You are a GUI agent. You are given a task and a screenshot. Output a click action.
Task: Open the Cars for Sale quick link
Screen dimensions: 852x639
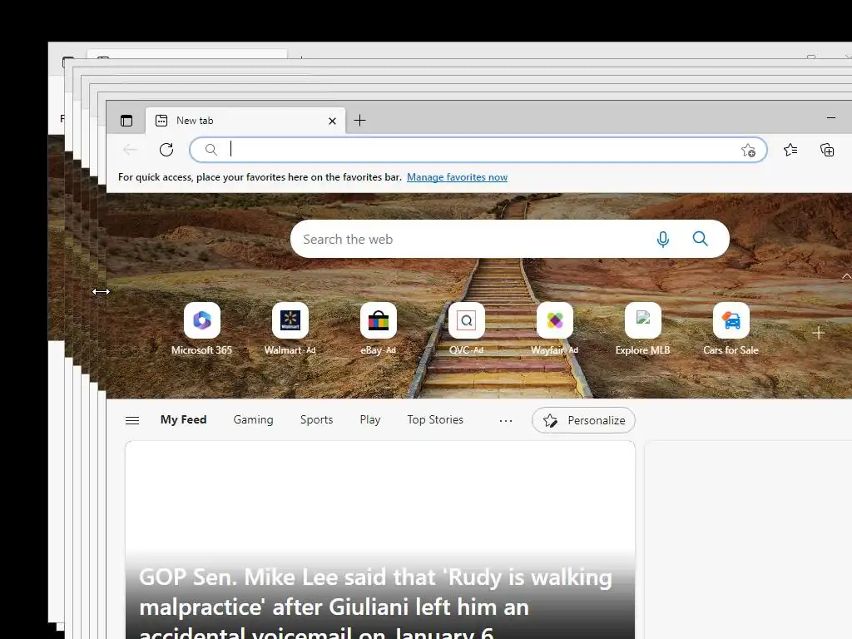(731, 329)
